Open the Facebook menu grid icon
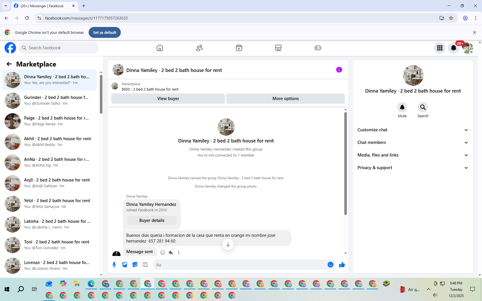Screen dimensions: 482x301 coord(440,48)
